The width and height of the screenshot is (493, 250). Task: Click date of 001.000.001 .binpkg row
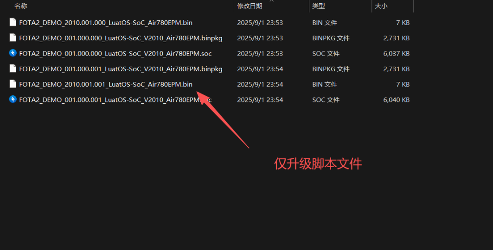click(260, 69)
